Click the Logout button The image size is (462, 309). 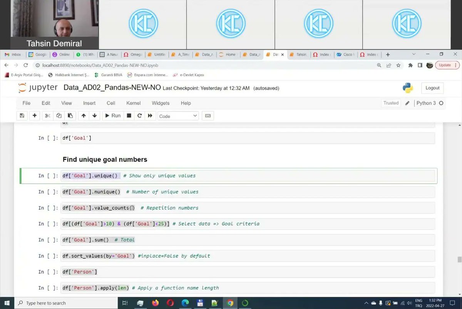point(432,88)
